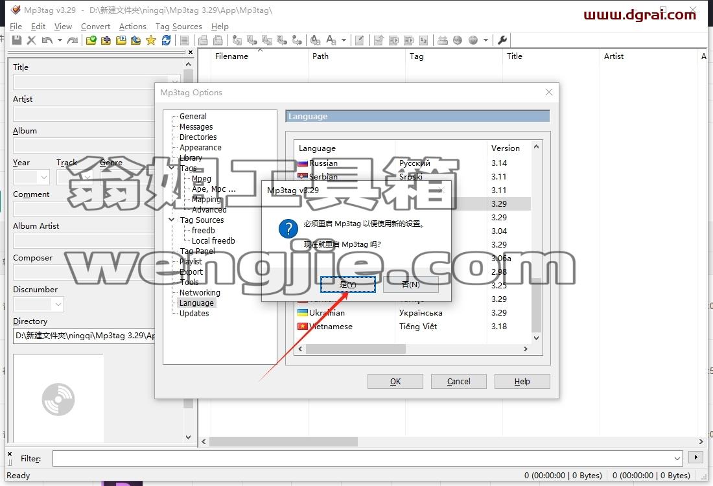Click the blue question mark dialog icon
Viewport: 713px width, 486px height.
[288, 228]
